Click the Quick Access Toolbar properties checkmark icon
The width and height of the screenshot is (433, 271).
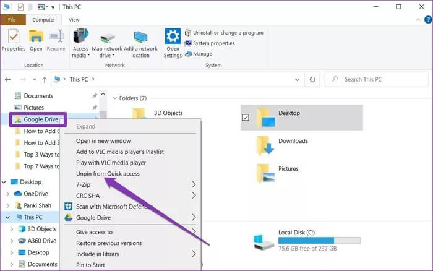[20, 7]
